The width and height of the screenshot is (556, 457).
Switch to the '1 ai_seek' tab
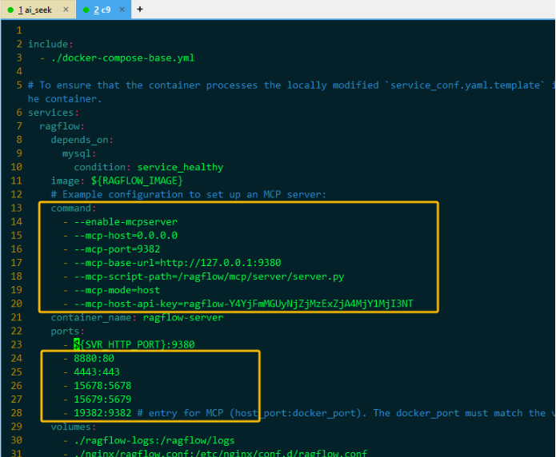pyautogui.click(x=38, y=10)
